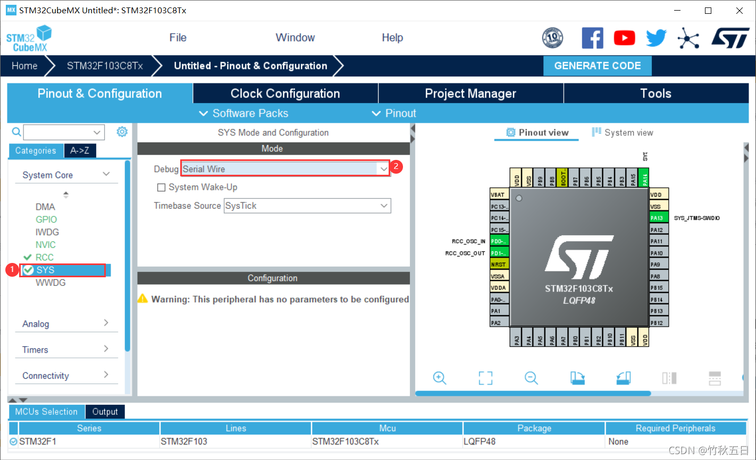Click the NRST pin on chip
Screen dimensions: 756x460
coord(499,264)
